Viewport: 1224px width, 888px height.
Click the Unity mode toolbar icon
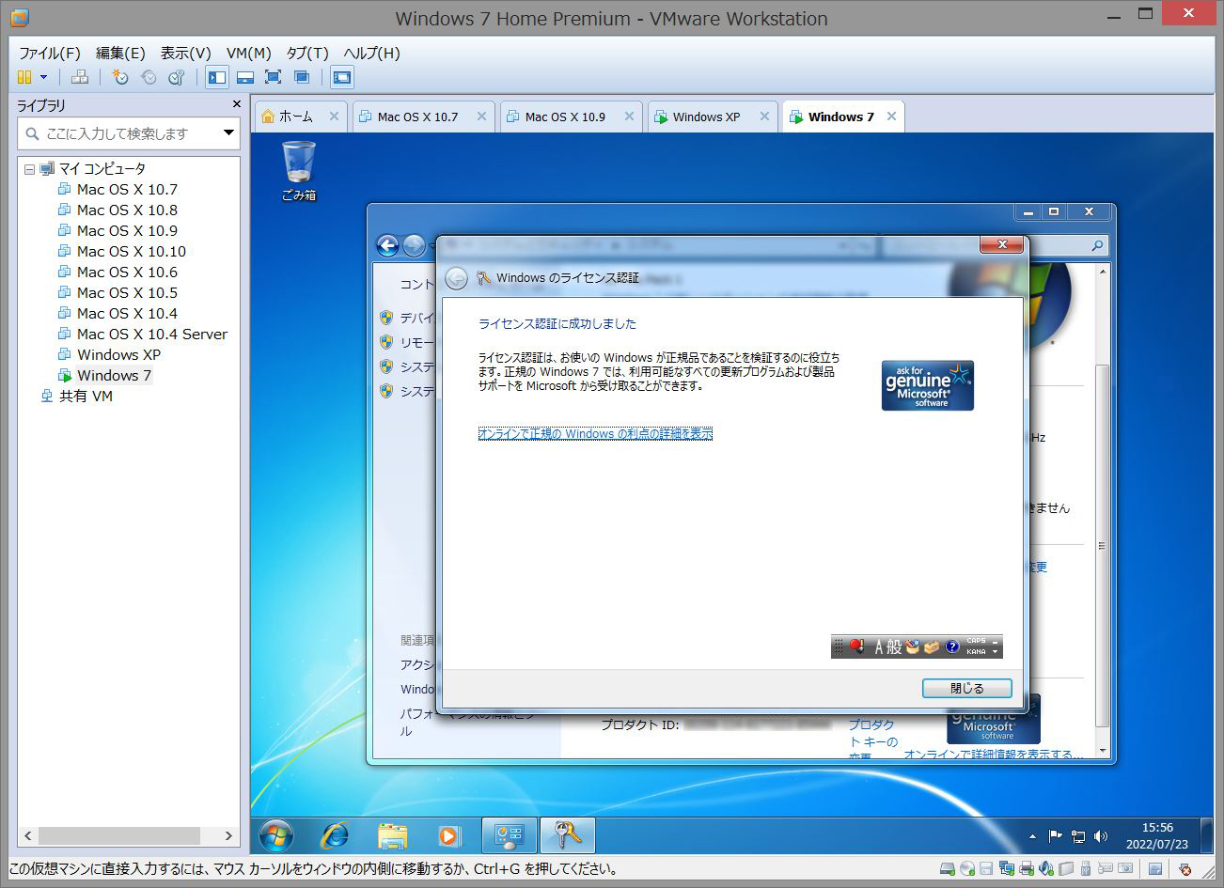tap(302, 77)
